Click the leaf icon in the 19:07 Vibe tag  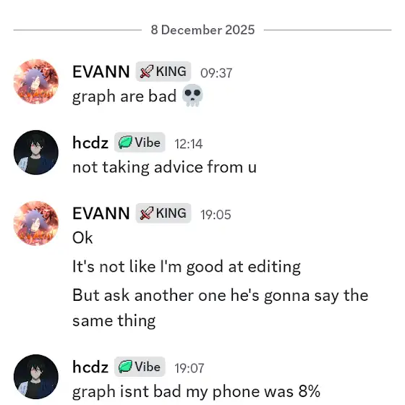pyautogui.click(x=125, y=367)
